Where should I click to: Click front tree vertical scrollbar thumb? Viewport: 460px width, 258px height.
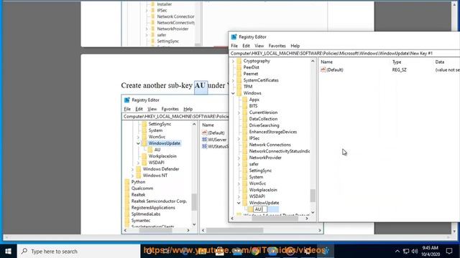(313, 196)
